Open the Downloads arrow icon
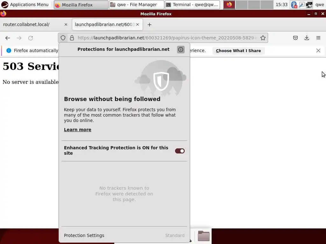The image size is (326, 244). (x=307, y=38)
